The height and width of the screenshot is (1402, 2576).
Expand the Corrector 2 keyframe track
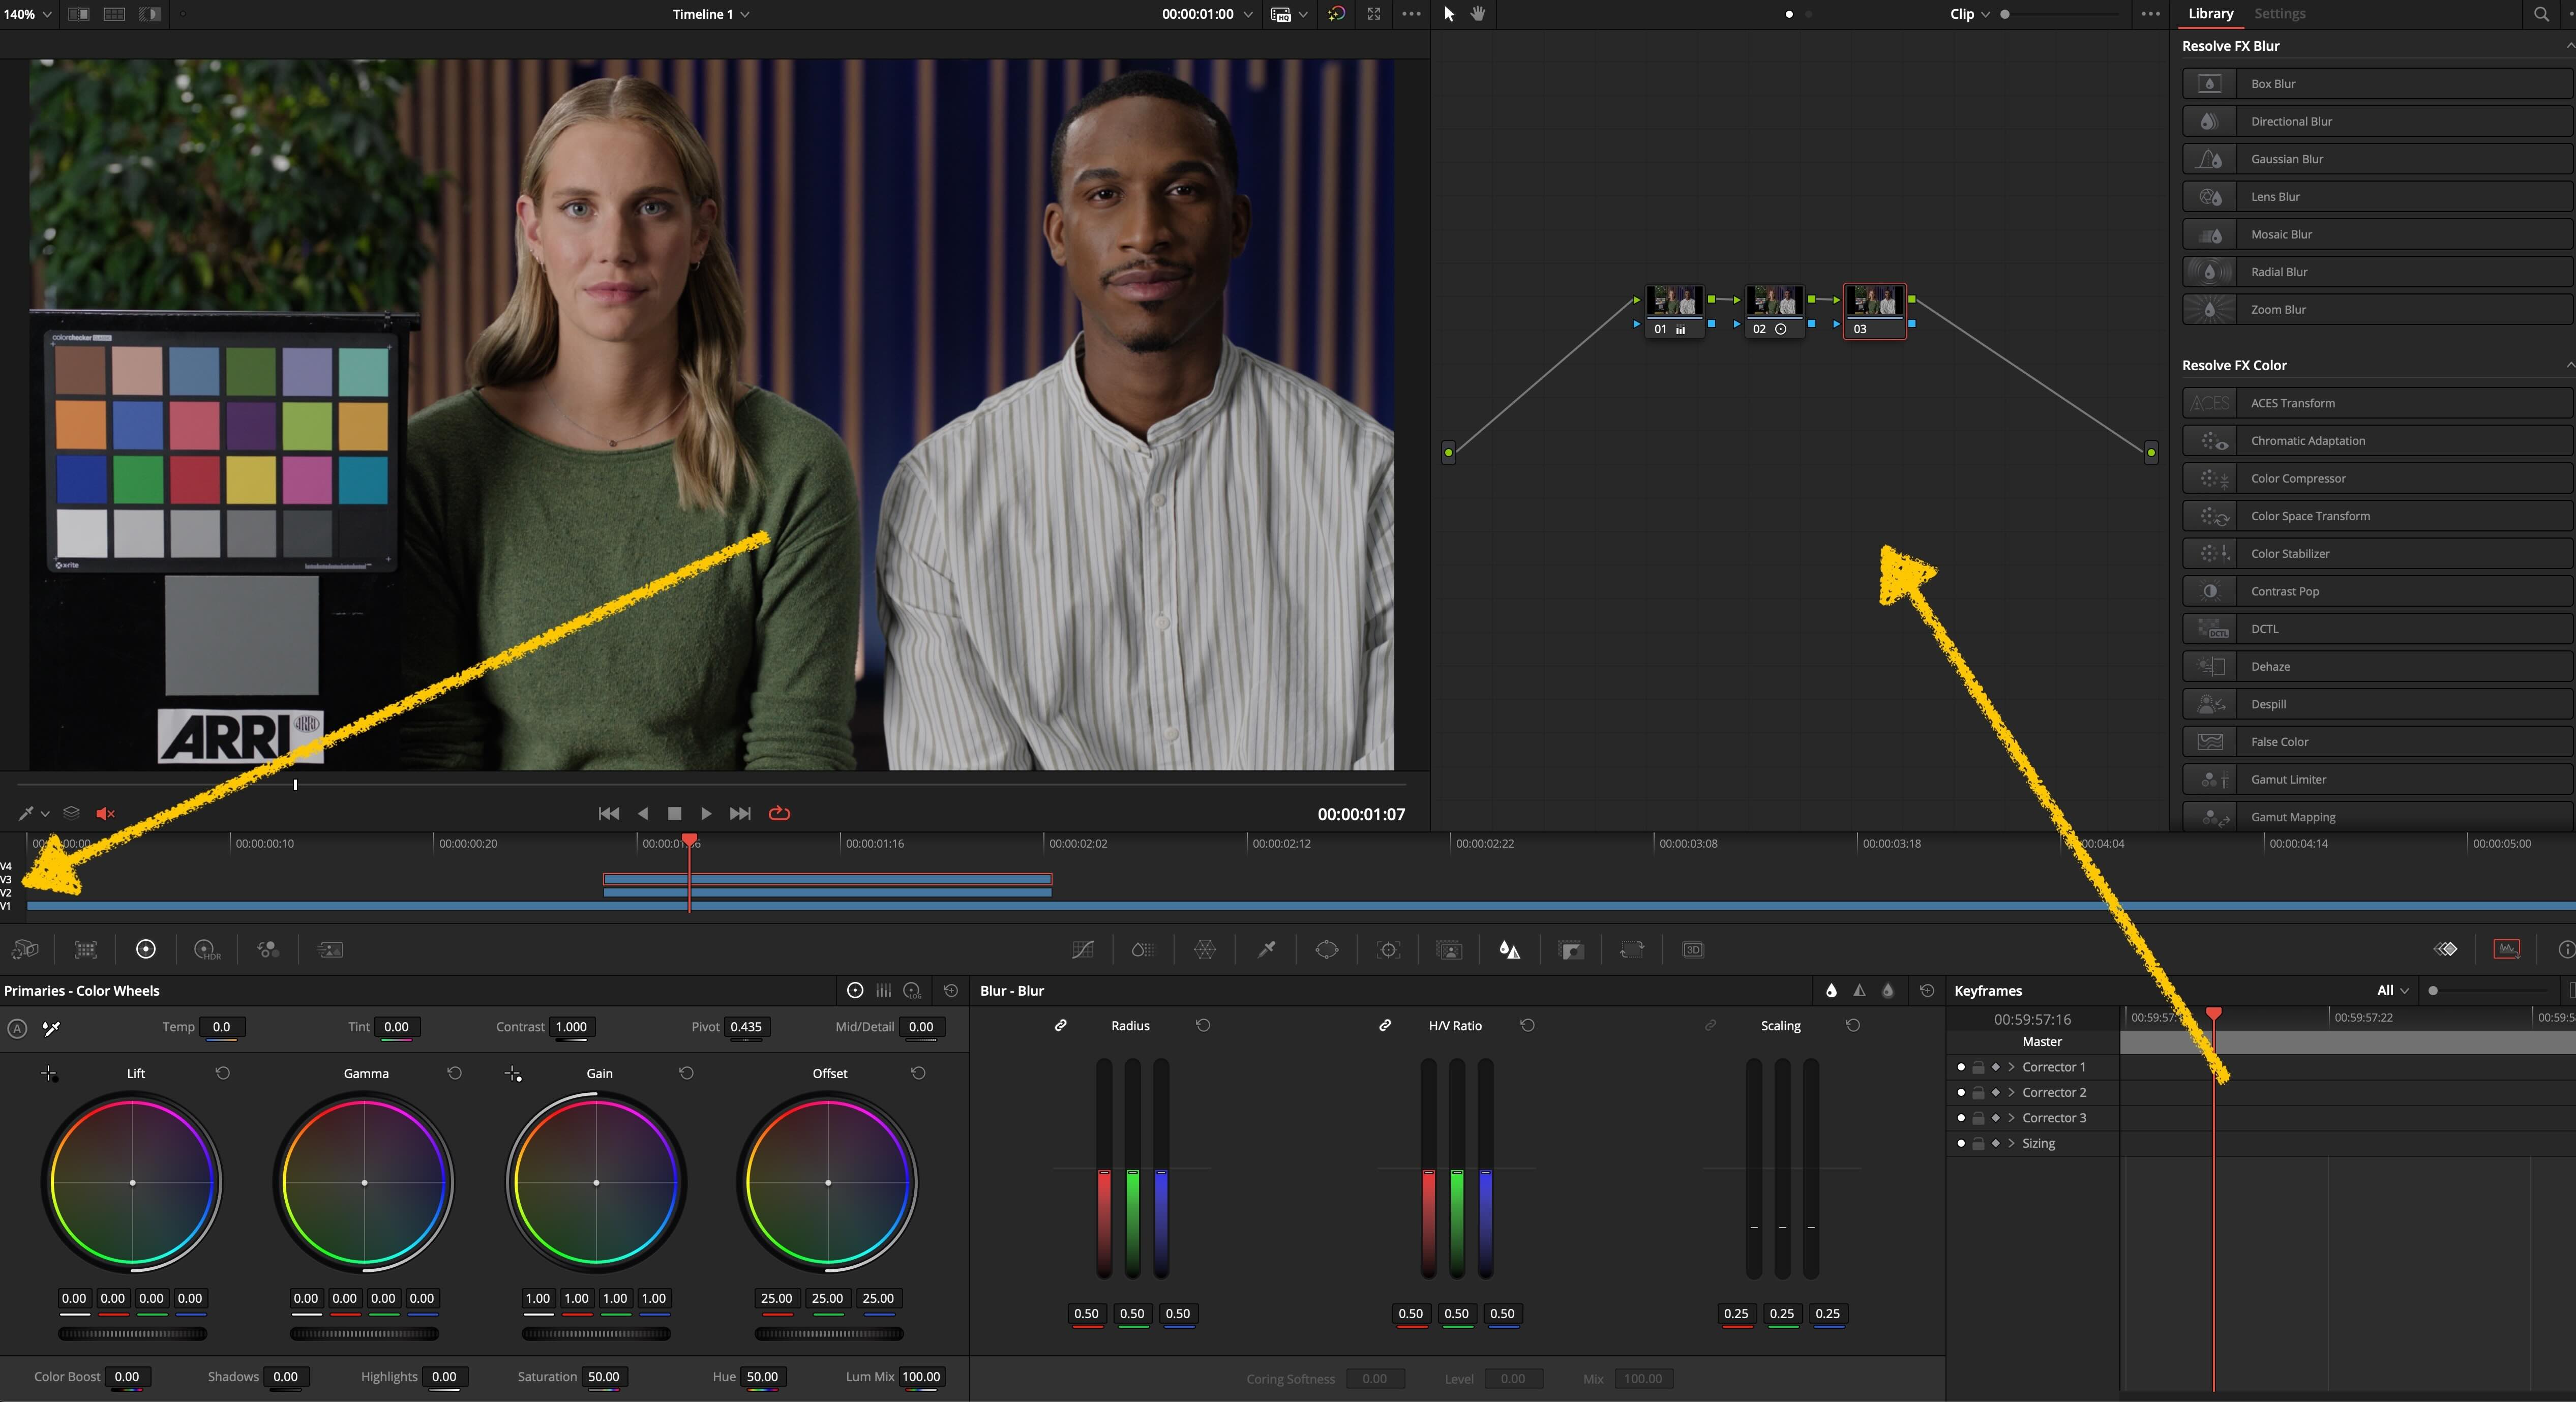pos(2011,1092)
